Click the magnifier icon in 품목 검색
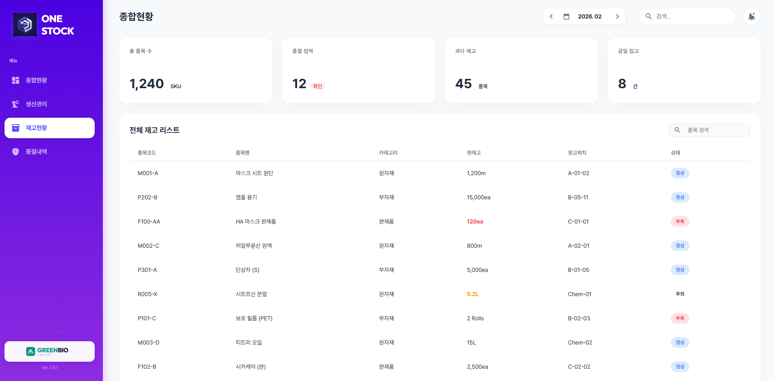Viewport: 775px width, 381px height. coord(677,130)
